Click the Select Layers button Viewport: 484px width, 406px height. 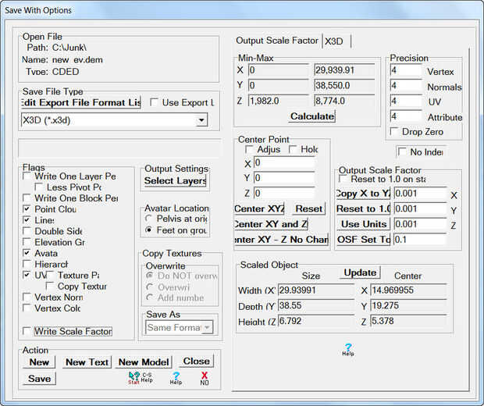(175, 181)
